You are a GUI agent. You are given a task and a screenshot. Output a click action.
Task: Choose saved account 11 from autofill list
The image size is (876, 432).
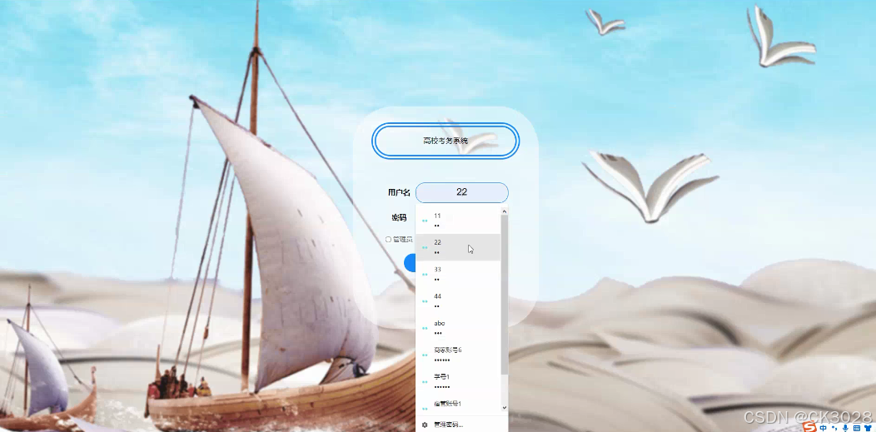point(458,221)
